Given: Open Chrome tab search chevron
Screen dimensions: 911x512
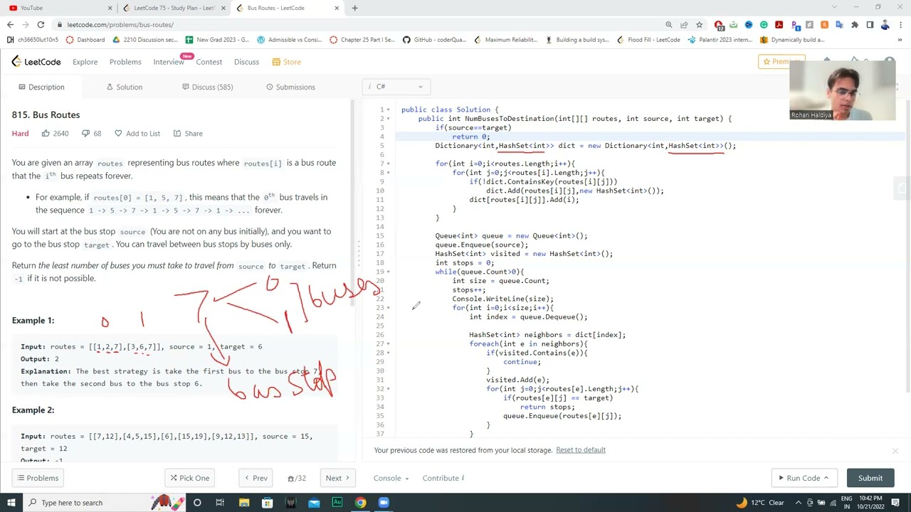Looking at the screenshot, I should click(x=834, y=8).
